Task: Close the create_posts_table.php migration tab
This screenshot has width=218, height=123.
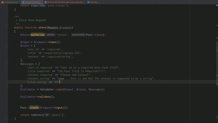Action: [84, 2]
